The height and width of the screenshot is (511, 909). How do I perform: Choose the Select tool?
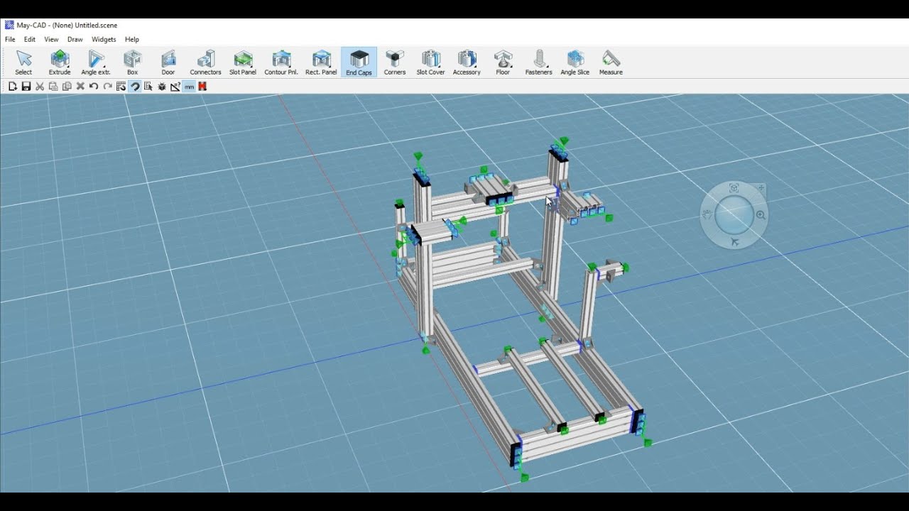coord(23,62)
